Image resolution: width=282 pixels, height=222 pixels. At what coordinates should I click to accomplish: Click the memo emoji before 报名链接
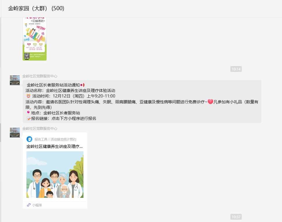coord(28,118)
